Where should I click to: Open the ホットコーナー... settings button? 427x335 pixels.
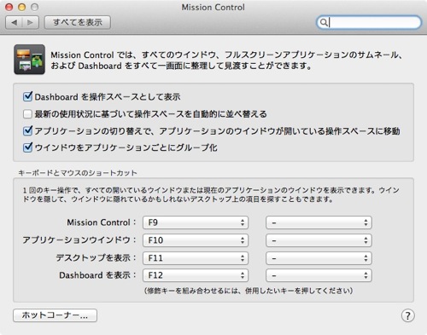(x=55, y=315)
